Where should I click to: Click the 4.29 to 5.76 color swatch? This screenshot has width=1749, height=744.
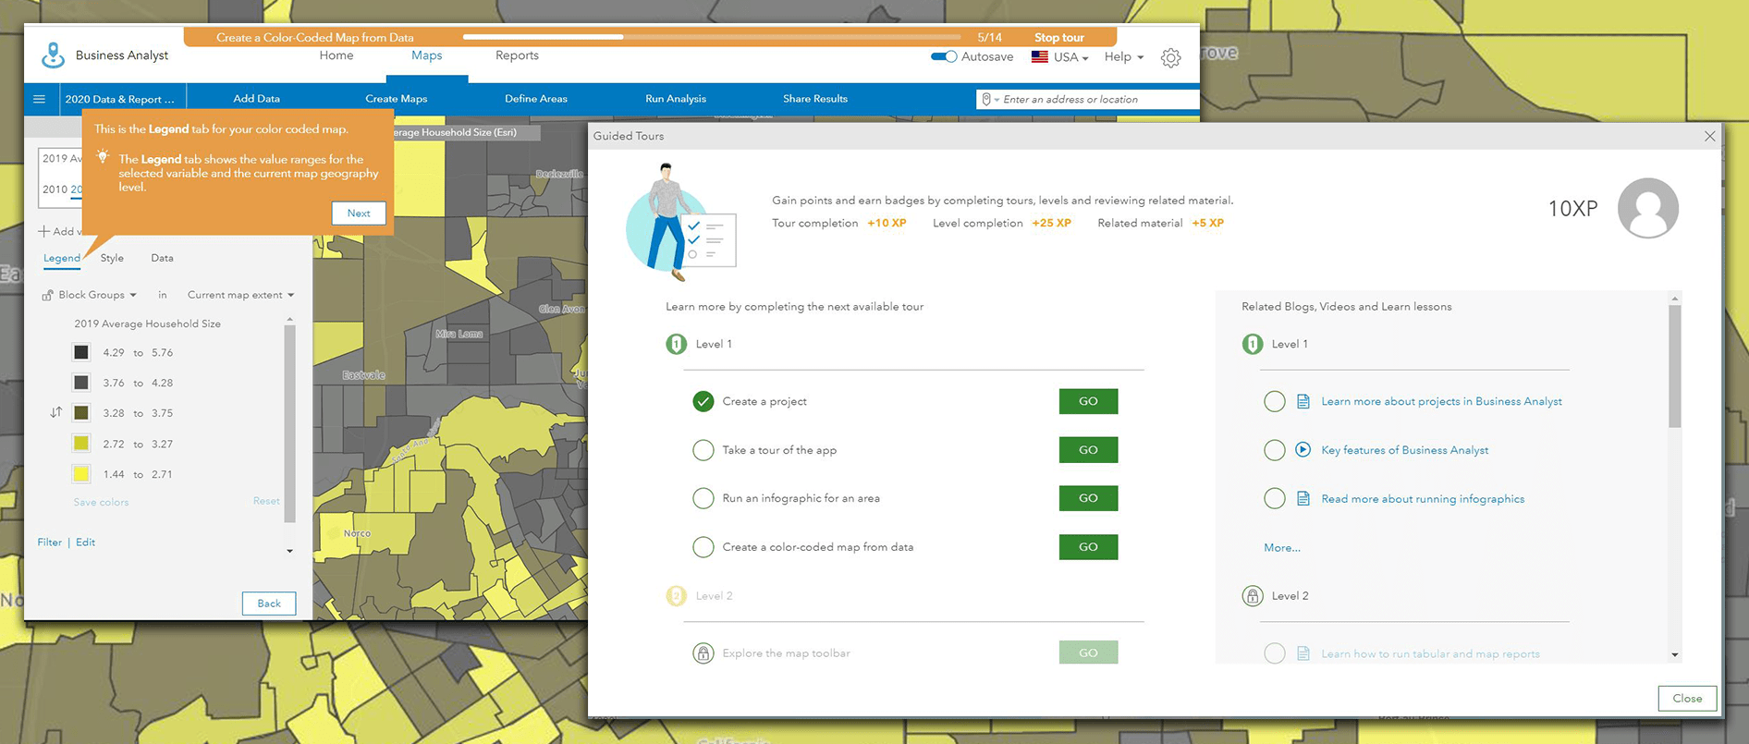coord(81,352)
